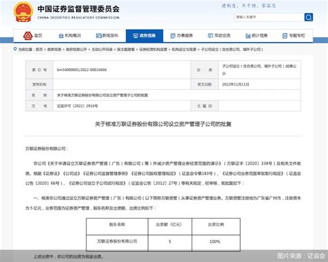Image resolution: width=328 pixels, height=262 pixels.
Task: Open 主动公开目录 breadcrumb link
Action: click(x=102, y=49)
